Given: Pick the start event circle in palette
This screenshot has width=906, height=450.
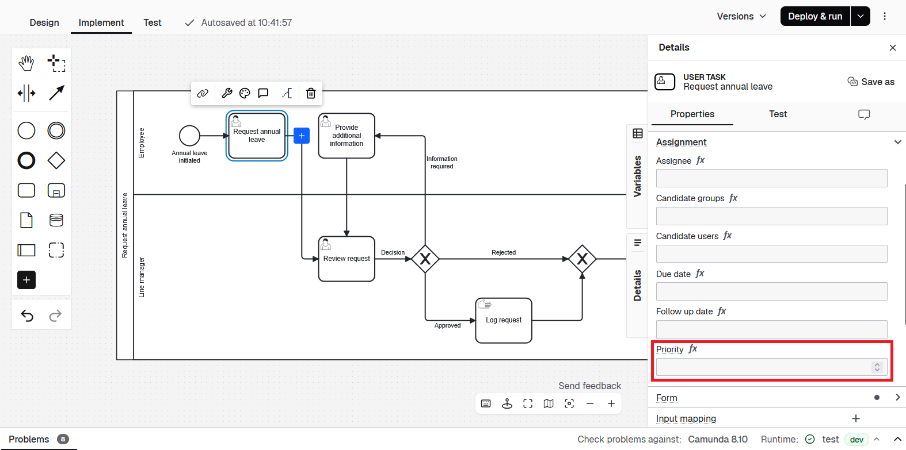Looking at the screenshot, I should click(26, 130).
